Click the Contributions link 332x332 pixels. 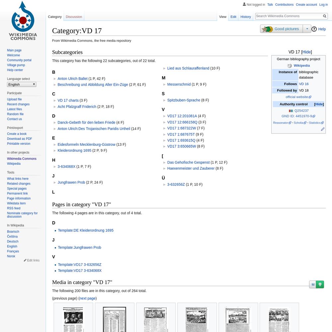click(x=284, y=5)
